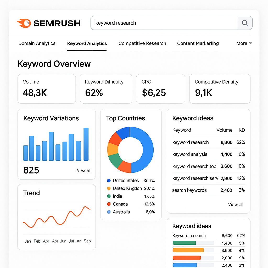Image resolution: width=268 pixels, height=268 pixels.
Task: Click the United States blue legend dot
Action: click(x=109, y=181)
